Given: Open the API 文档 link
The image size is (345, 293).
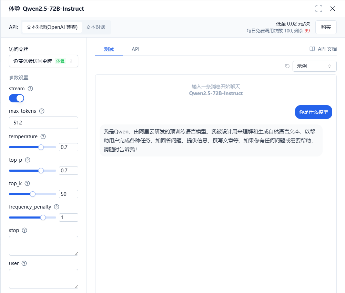Looking at the screenshot, I should point(323,49).
